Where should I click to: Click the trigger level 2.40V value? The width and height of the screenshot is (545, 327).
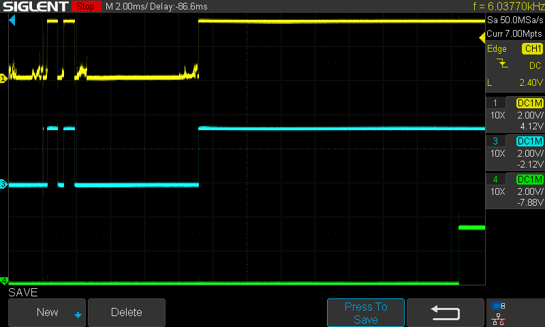coord(531,82)
